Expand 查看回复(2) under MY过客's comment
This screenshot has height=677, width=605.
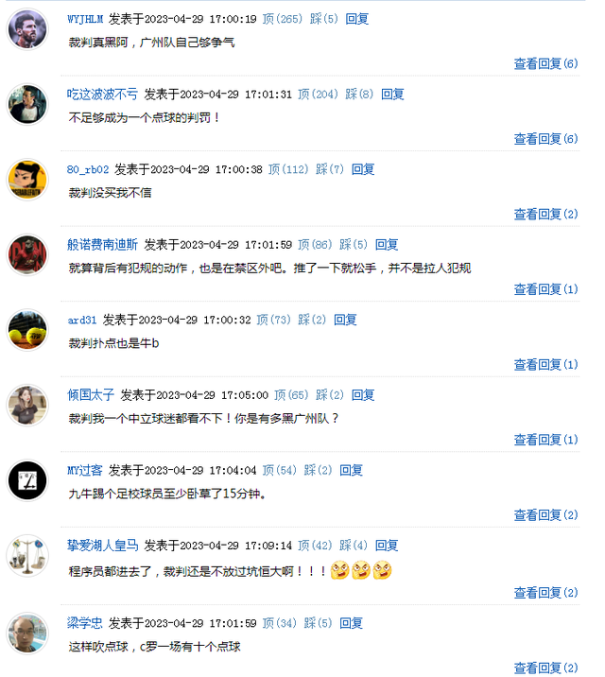click(545, 515)
